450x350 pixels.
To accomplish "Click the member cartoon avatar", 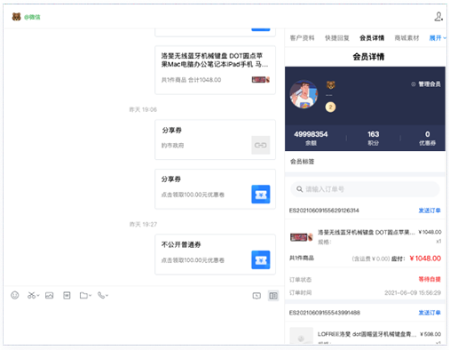I will (x=304, y=94).
